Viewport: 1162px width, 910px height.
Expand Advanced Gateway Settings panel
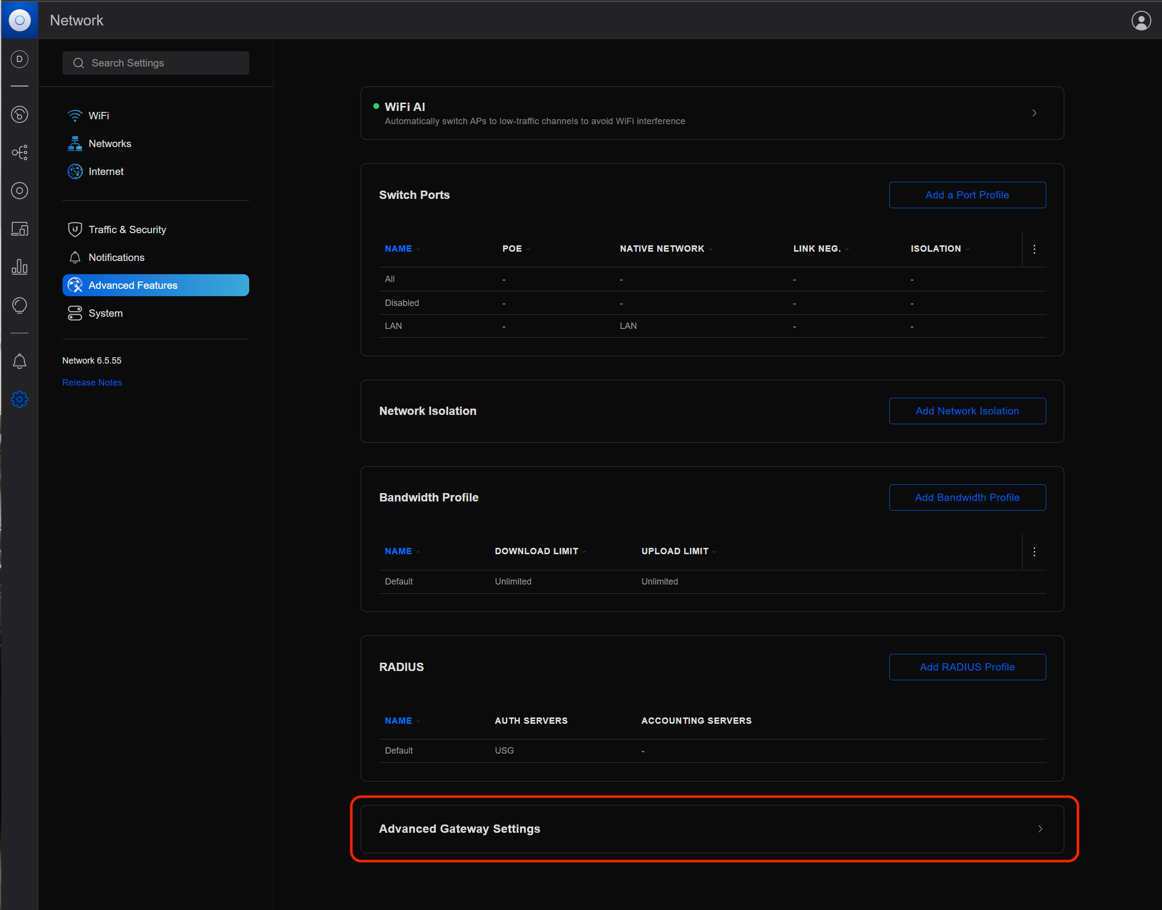(712, 828)
